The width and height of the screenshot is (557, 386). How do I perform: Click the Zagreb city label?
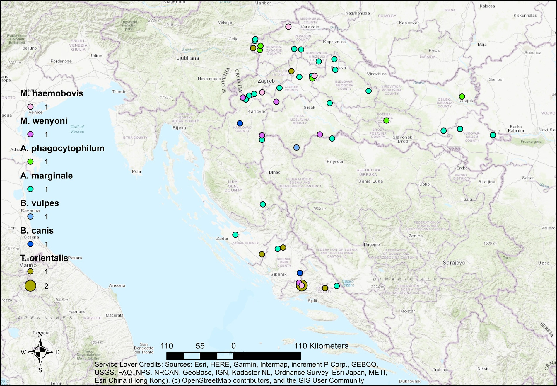266,81
